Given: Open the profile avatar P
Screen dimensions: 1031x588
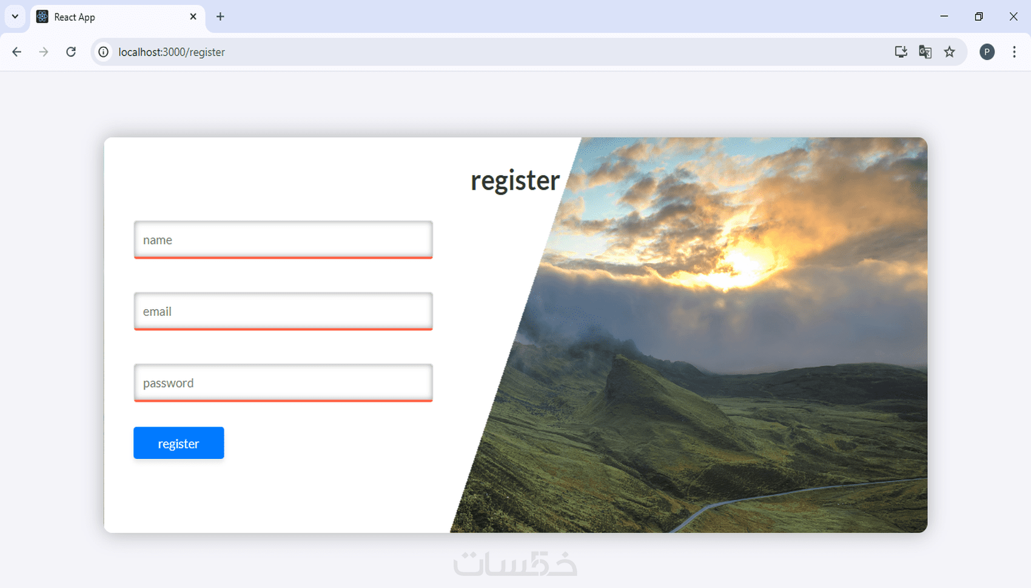Looking at the screenshot, I should coord(987,52).
